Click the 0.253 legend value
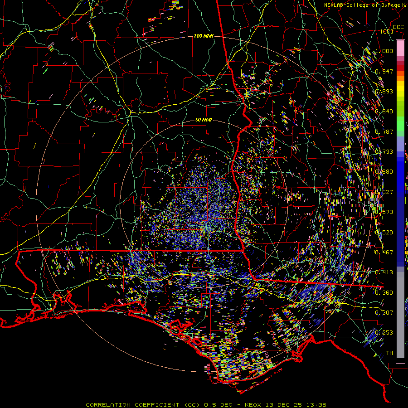The width and height of the screenshot is (408, 408). click(x=384, y=333)
